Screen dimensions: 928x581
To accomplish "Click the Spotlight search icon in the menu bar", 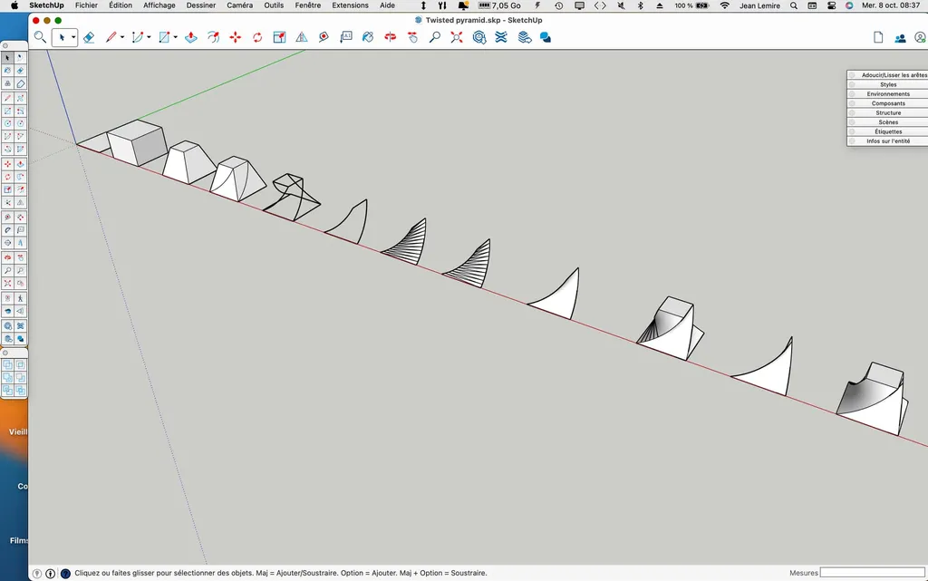I will pyautogui.click(x=794, y=5).
